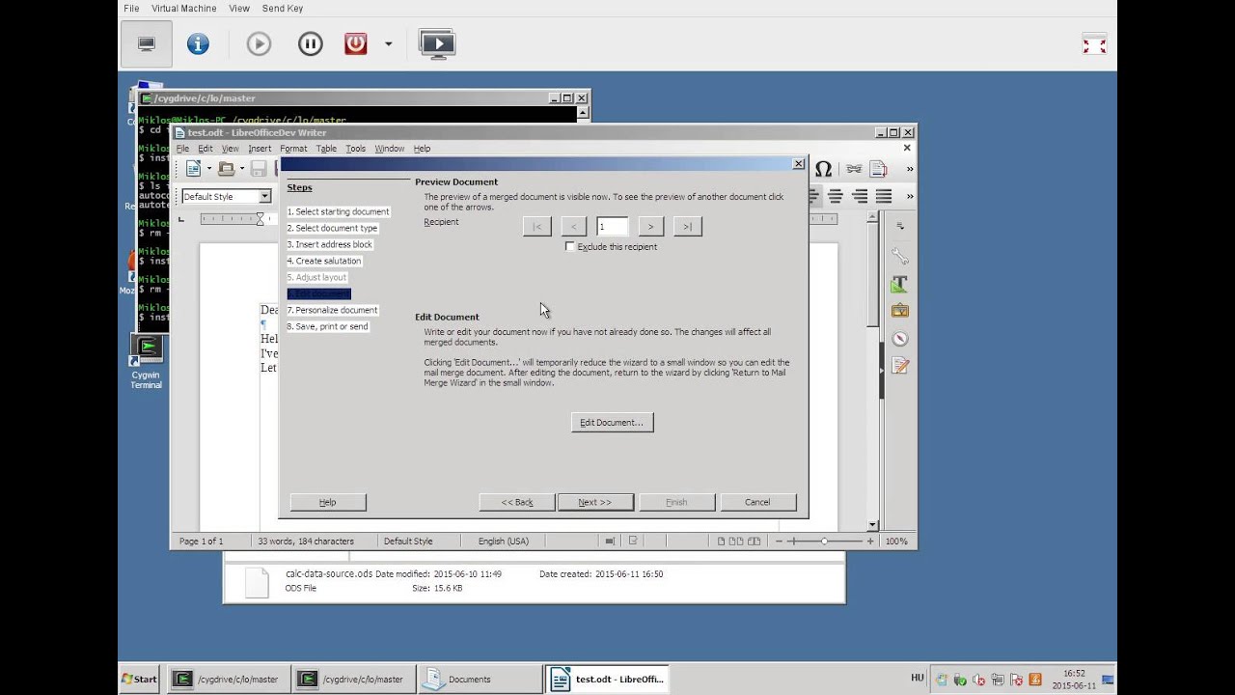The height and width of the screenshot is (695, 1235).
Task: Click Next >> in mail merge wizard
Action: [594, 502]
